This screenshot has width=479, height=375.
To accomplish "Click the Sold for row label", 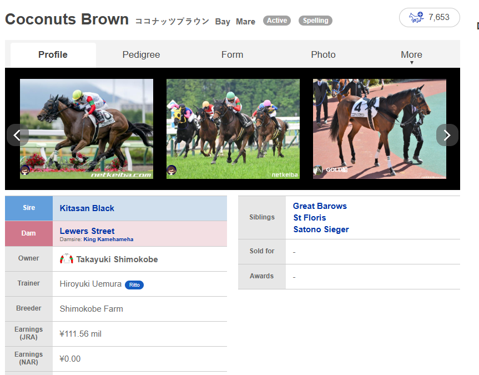I will [262, 251].
